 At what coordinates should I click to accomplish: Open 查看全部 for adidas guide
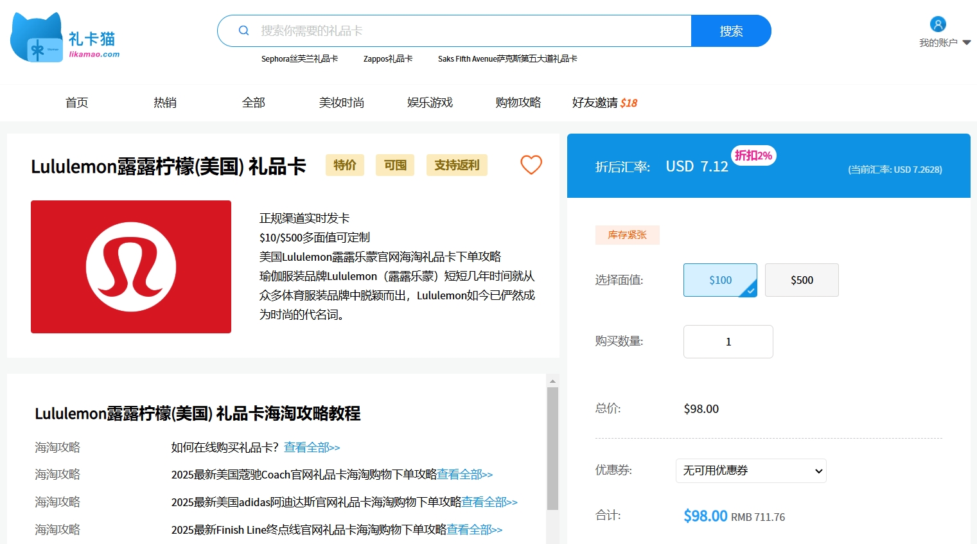489,502
